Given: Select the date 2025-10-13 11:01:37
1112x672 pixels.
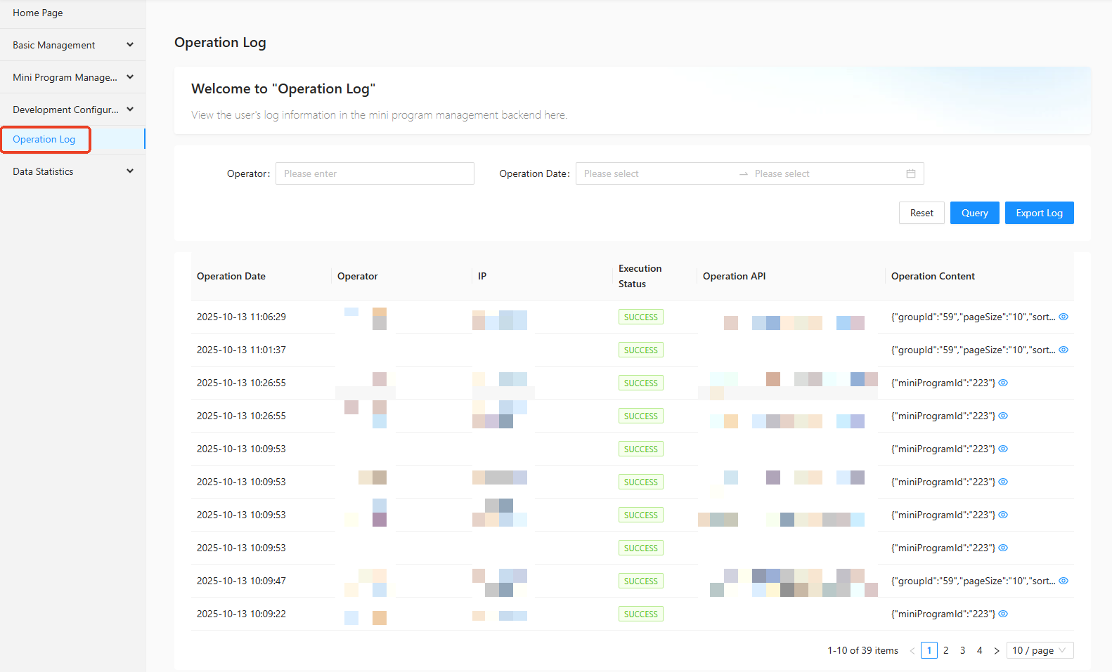Looking at the screenshot, I should 241,350.
